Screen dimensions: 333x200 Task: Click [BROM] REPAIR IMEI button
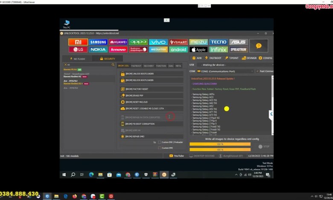pos(152,137)
